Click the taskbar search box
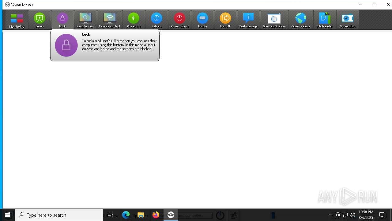 (59, 215)
